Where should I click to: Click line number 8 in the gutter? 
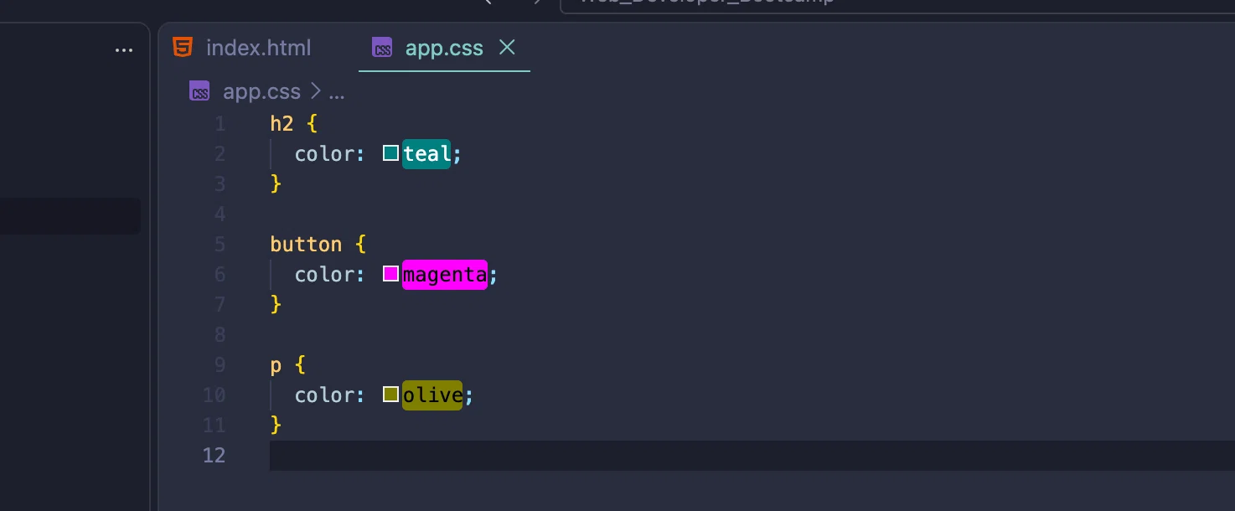(220, 334)
